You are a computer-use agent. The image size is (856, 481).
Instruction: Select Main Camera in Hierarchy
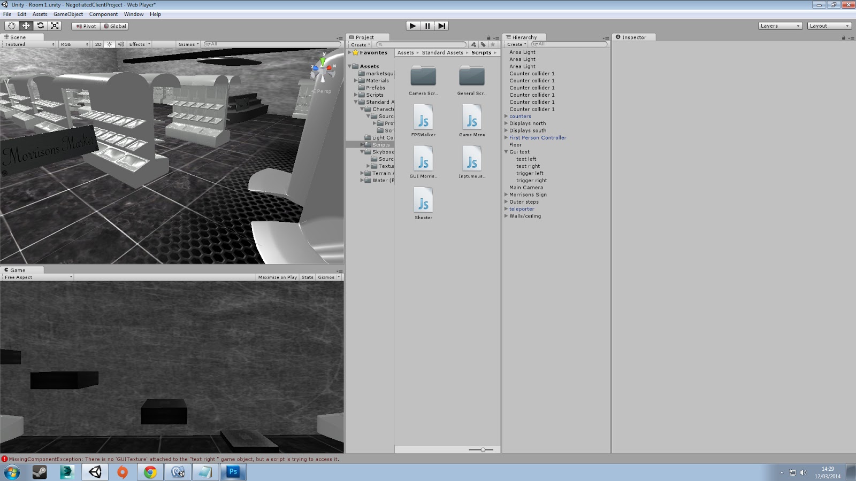click(526, 188)
